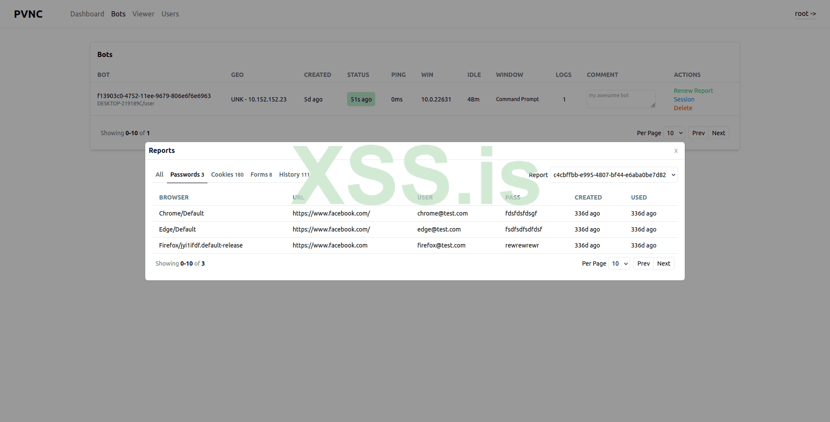830x422 pixels.
Task: Click Prev in the Bots pagination
Action: tap(699, 133)
